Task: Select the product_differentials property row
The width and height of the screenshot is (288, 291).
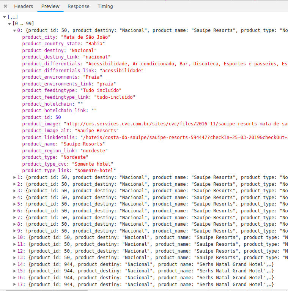Action: 155,64
